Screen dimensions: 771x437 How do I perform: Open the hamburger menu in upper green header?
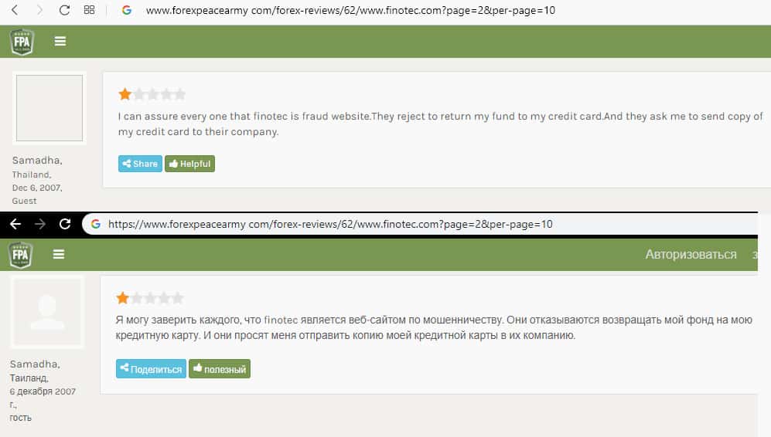tap(60, 41)
